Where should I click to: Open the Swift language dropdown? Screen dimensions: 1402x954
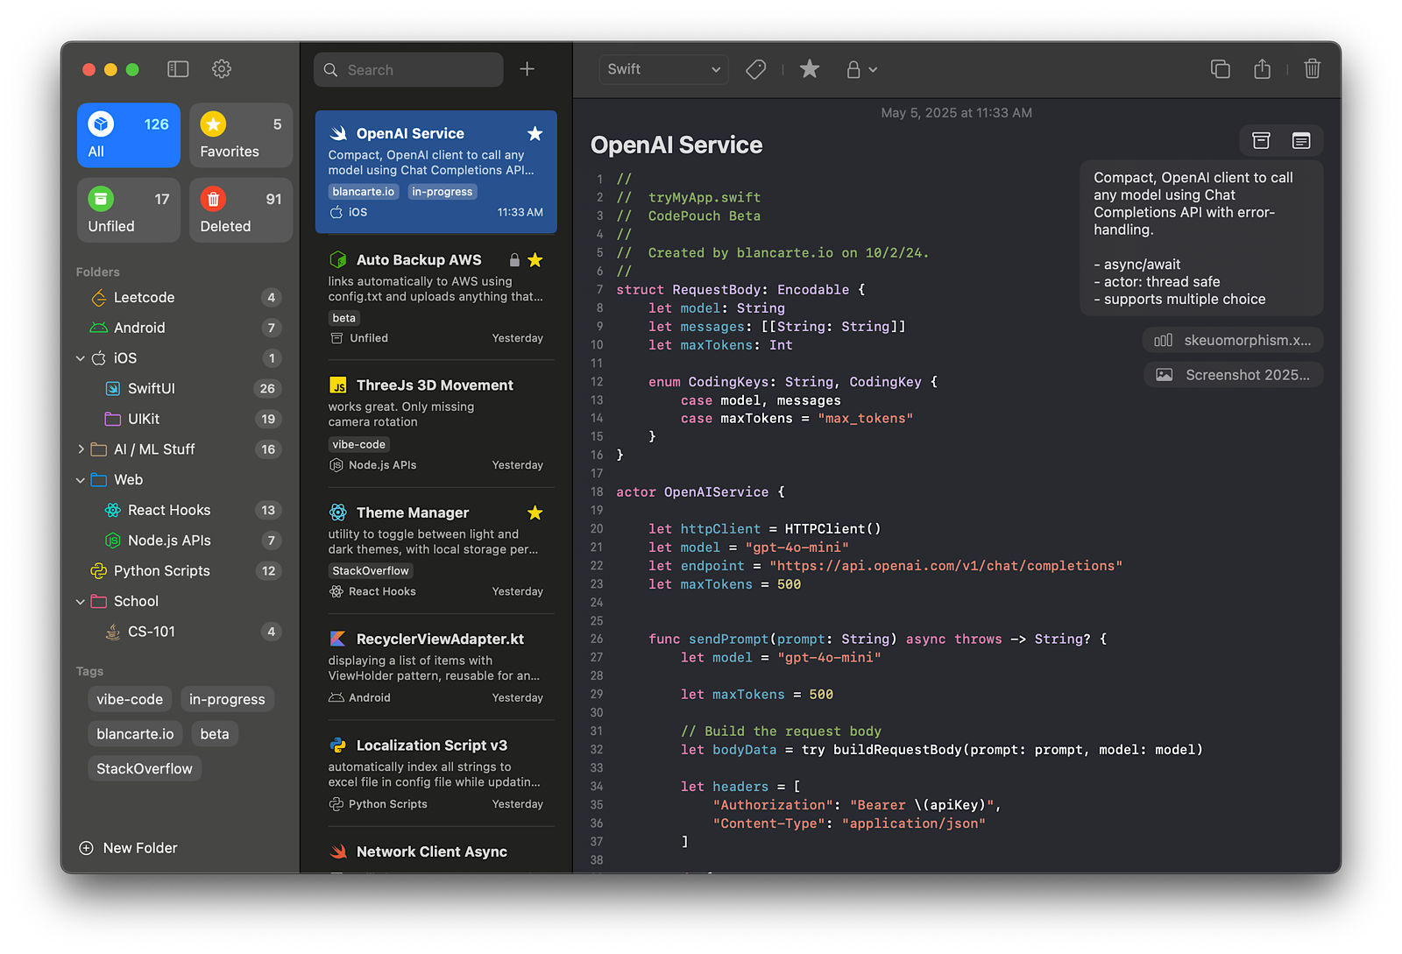click(x=663, y=69)
